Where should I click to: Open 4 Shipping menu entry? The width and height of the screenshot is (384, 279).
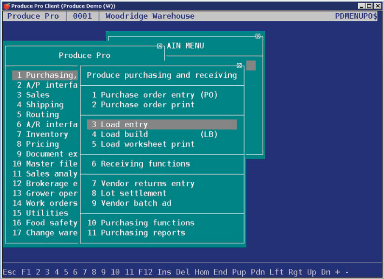coord(40,105)
